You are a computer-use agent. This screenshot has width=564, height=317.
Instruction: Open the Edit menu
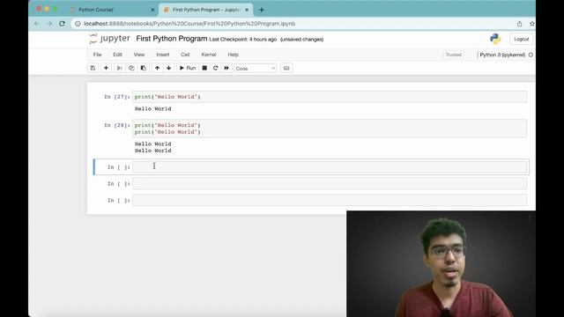117,55
